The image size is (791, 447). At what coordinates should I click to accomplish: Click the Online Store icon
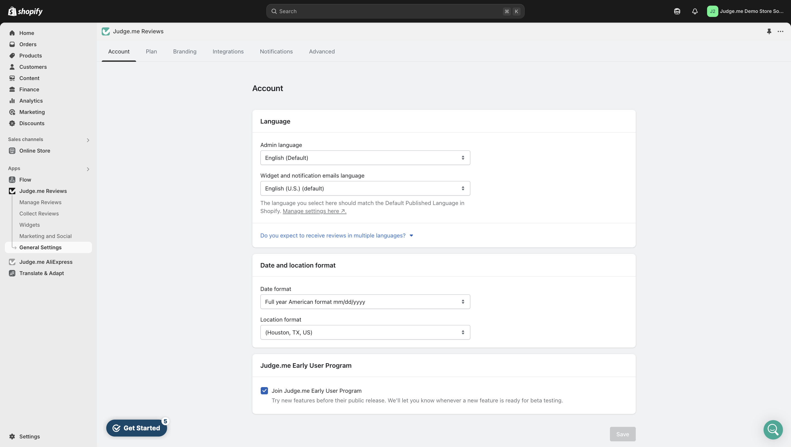(x=12, y=151)
